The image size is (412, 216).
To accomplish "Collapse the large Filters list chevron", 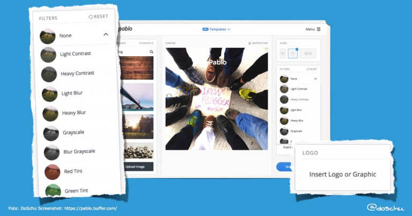I will tap(106, 34).
